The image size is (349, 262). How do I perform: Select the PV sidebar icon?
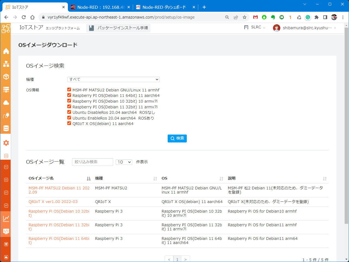6,167
